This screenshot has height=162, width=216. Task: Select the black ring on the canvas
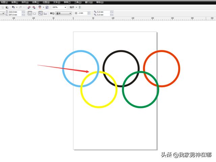121,51
